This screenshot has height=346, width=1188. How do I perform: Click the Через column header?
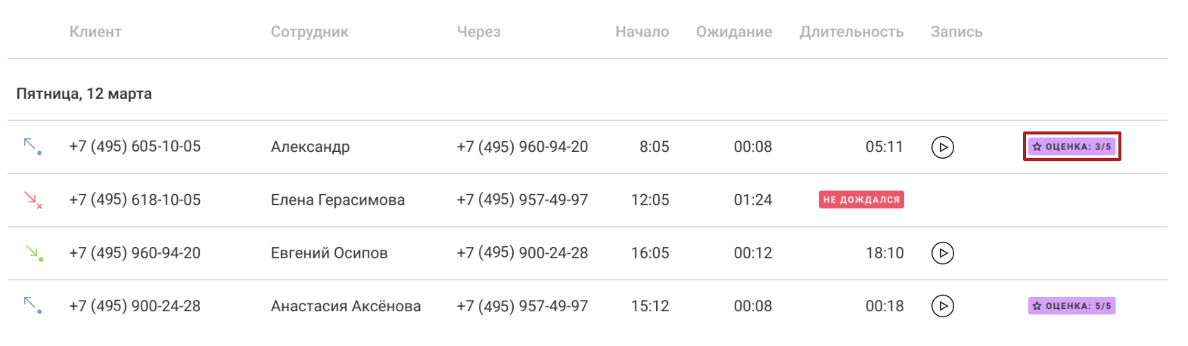(x=479, y=32)
